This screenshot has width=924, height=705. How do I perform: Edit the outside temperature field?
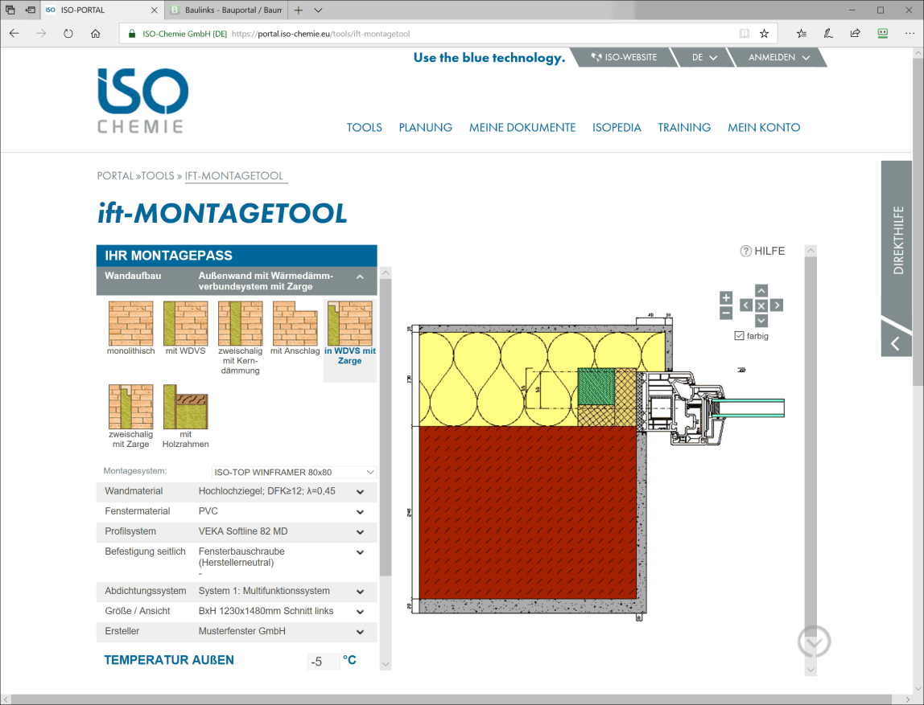pyautogui.click(x=324, y=662)
